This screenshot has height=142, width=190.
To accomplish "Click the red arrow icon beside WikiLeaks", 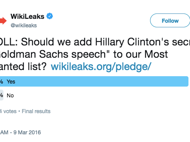I will [x=3, y=21].
